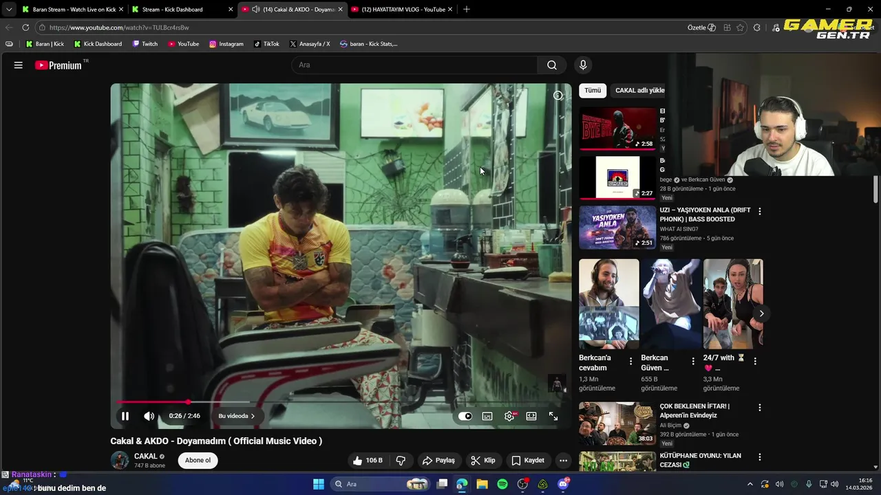
Task: Open the player settings gear
Action: click(509, 416)
